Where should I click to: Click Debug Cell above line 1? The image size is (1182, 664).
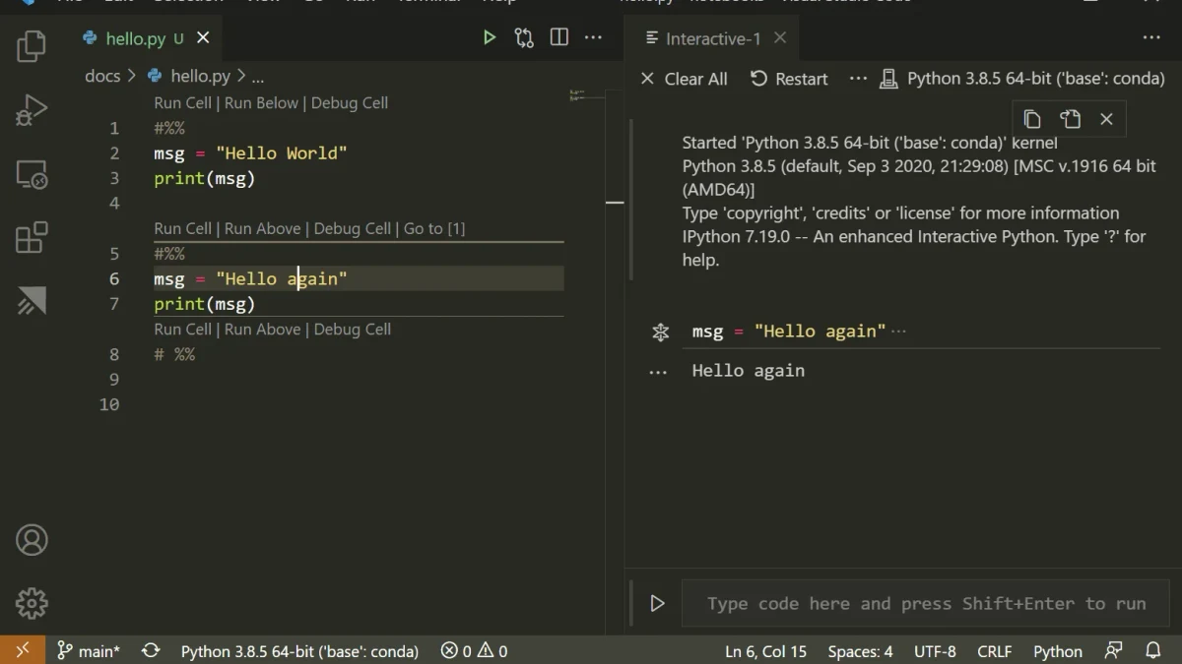click(x=350, y=102)
